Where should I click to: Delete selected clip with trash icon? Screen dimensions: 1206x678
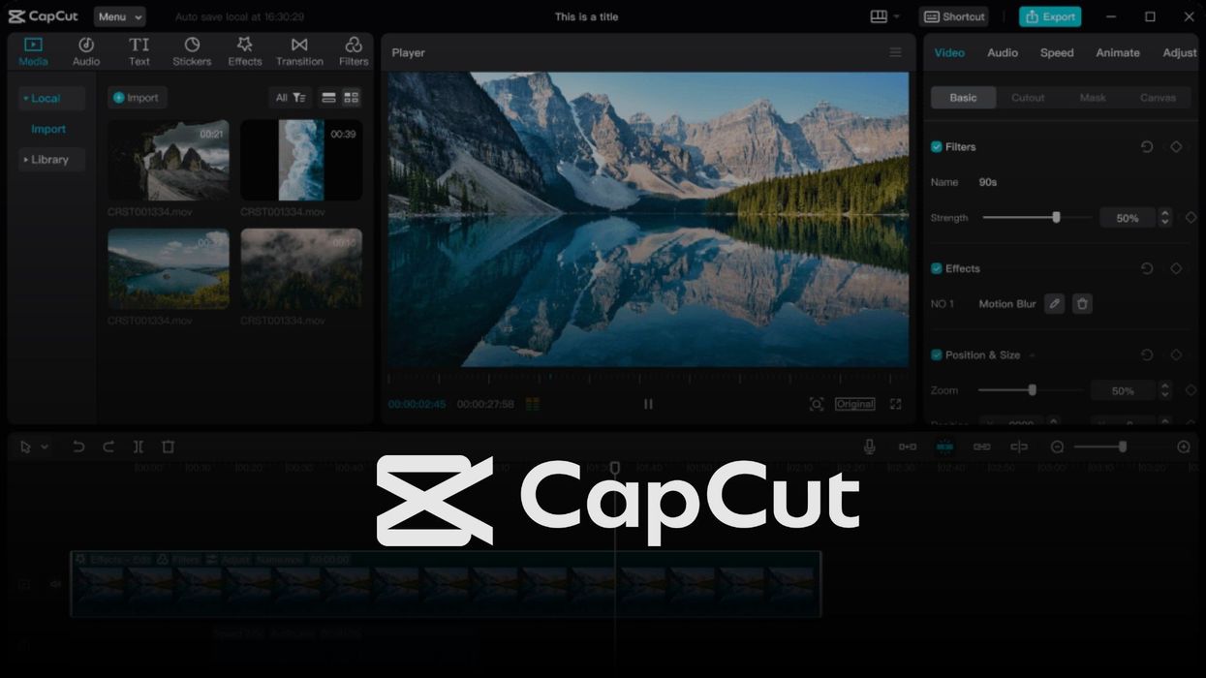click(169, 447)
